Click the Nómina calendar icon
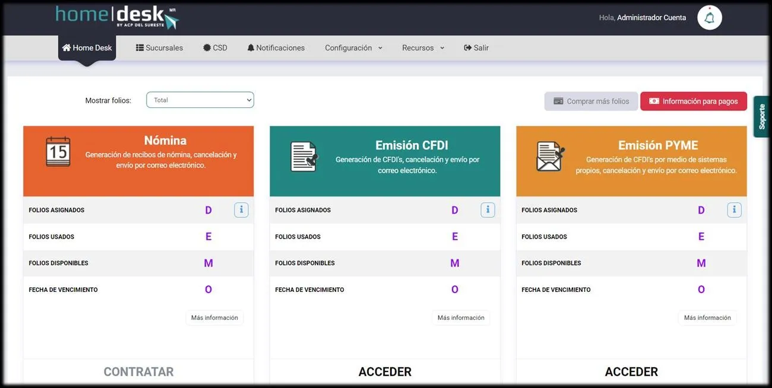The width and height of the screenshot is (772, 388). click(58, 151)
